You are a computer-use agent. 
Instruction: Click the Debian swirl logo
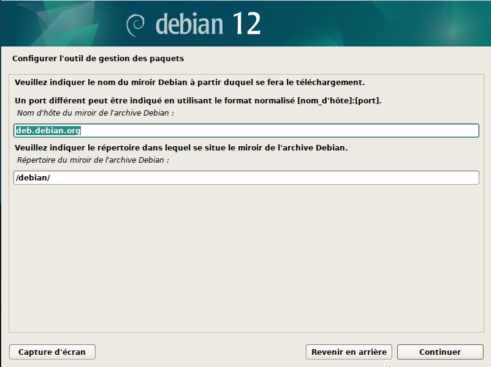coord(135,25)
